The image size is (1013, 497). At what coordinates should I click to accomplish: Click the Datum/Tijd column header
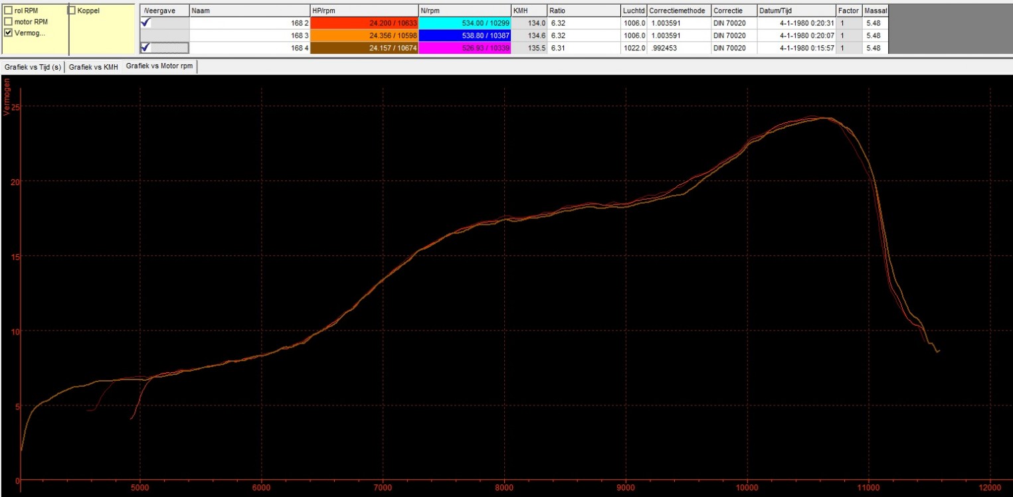click(x=796, y=11)
